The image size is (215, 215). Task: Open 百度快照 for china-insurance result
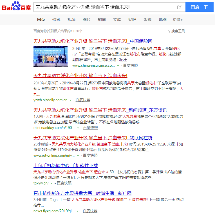point(130,66)
